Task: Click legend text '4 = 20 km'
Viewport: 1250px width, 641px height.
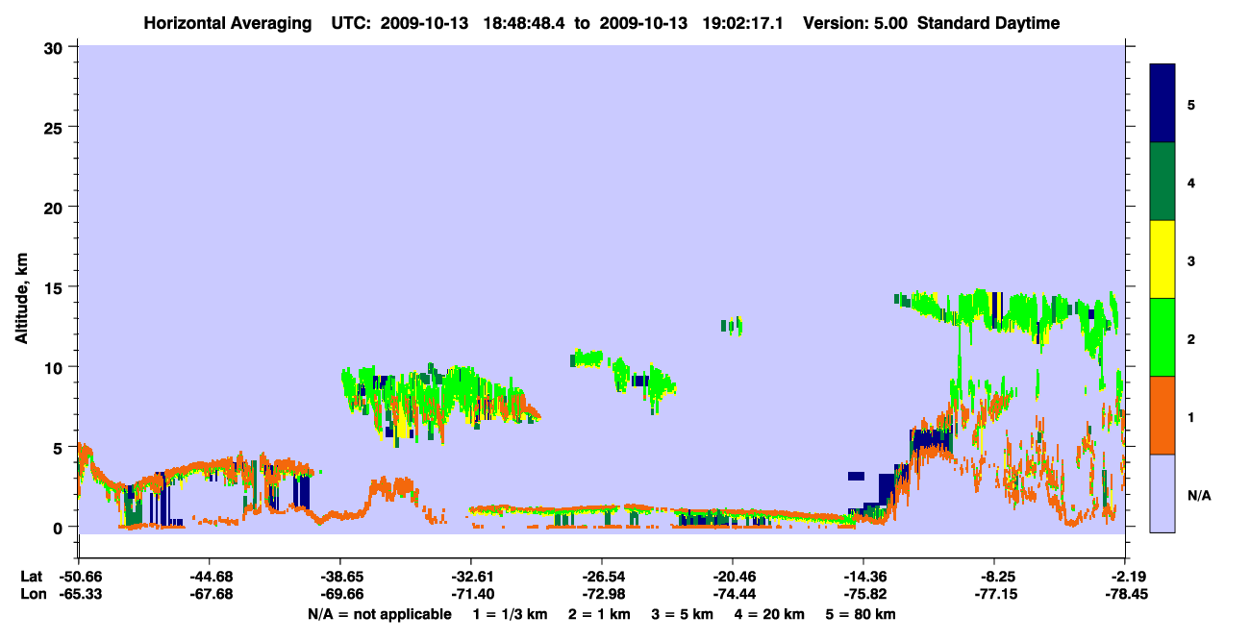Action: [770, 614]
